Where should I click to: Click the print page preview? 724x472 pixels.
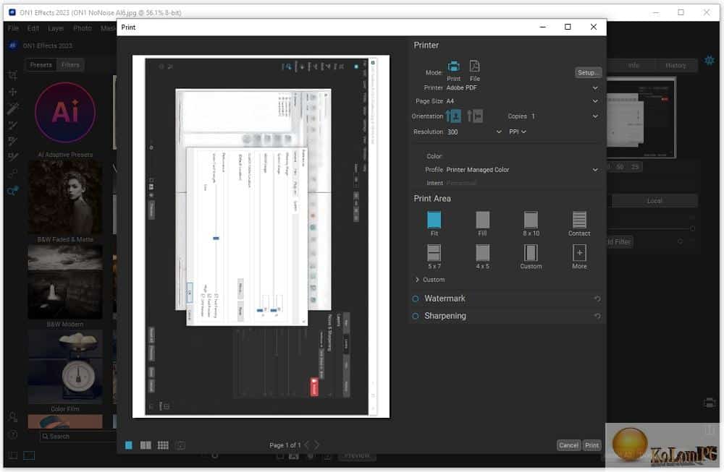click(261, 236)
